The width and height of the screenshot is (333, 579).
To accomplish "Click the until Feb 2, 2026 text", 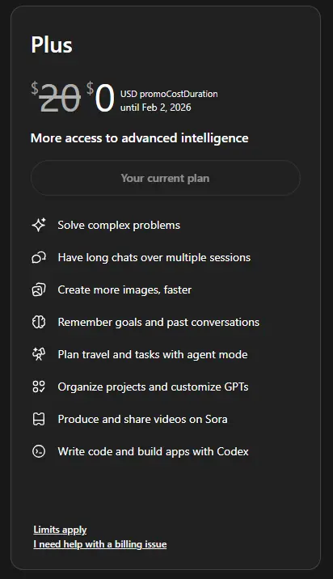I will click(156, 108).
